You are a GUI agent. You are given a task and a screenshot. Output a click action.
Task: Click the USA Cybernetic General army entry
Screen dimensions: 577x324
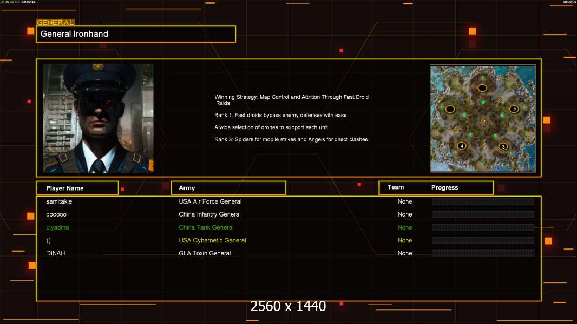[x=212, y=240]
